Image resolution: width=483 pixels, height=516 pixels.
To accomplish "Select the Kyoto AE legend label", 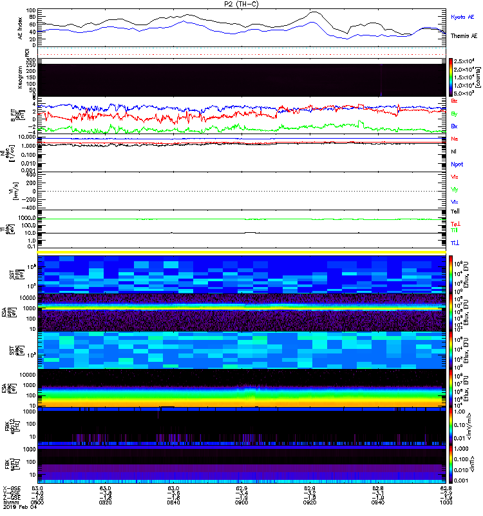I will [x=462, y=17].
